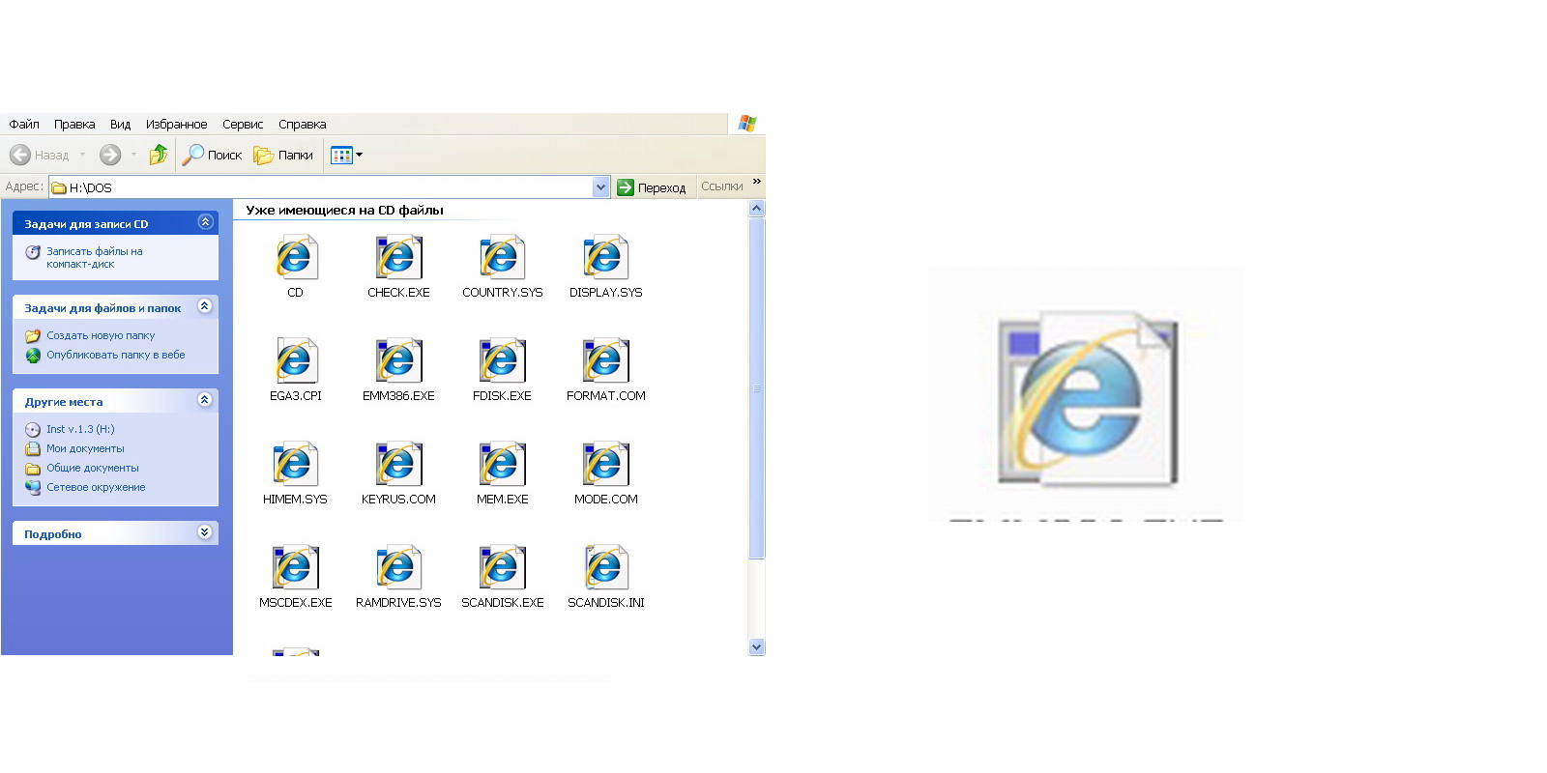Open the Back button history dropdown arrow
This screenshot has height=773, width=1547.
[83, 155]
